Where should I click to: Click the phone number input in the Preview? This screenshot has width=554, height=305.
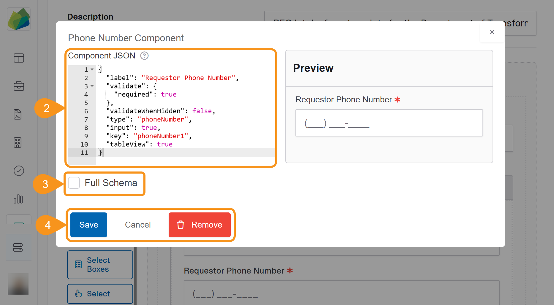(x=389, y=123)
